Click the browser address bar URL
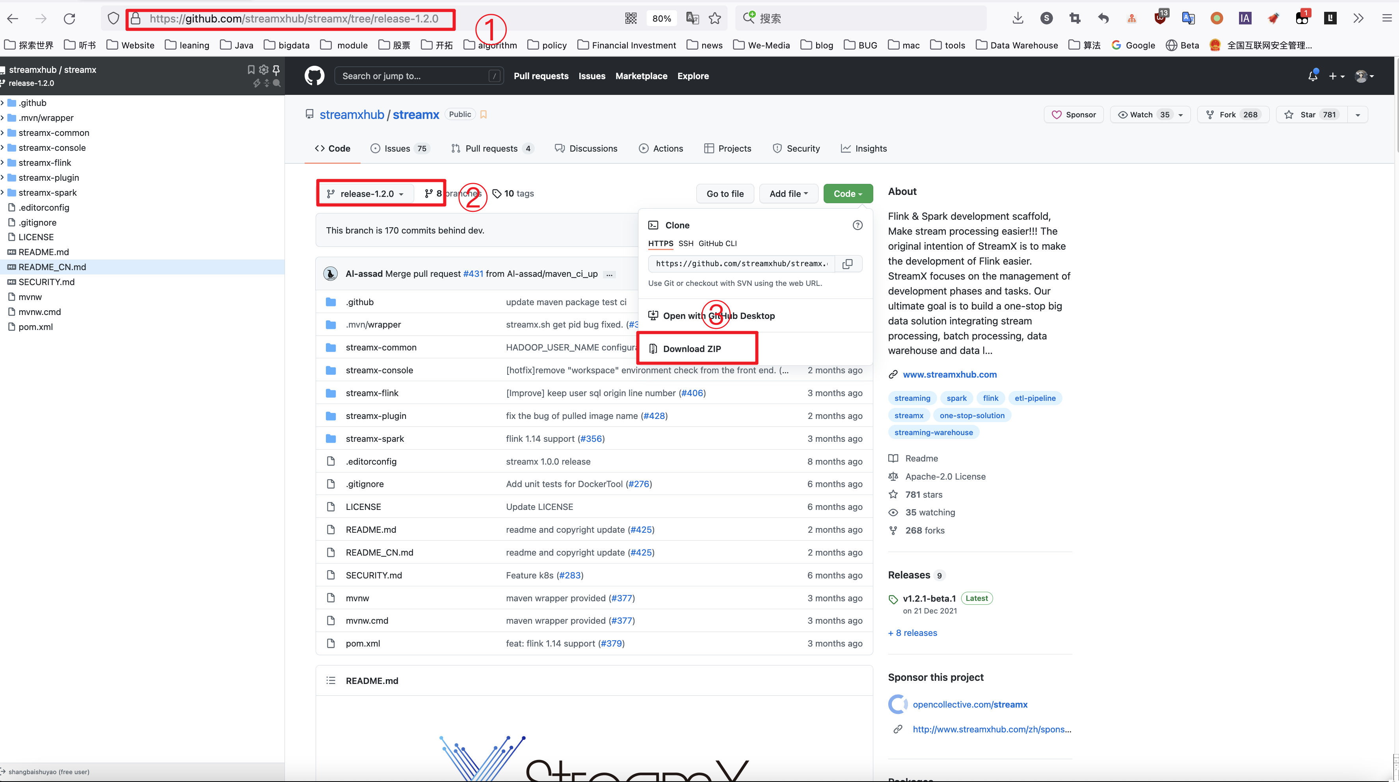 [293, 19]
